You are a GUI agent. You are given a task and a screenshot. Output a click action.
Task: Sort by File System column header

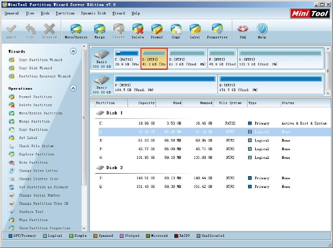click(x=230, y=103)
